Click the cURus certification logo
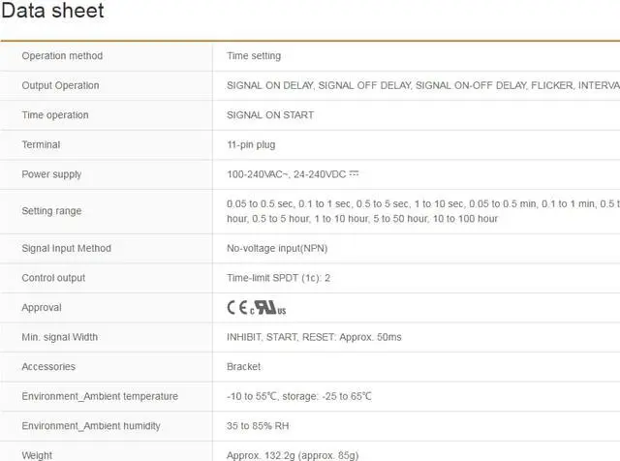 (x=270, y=309)
